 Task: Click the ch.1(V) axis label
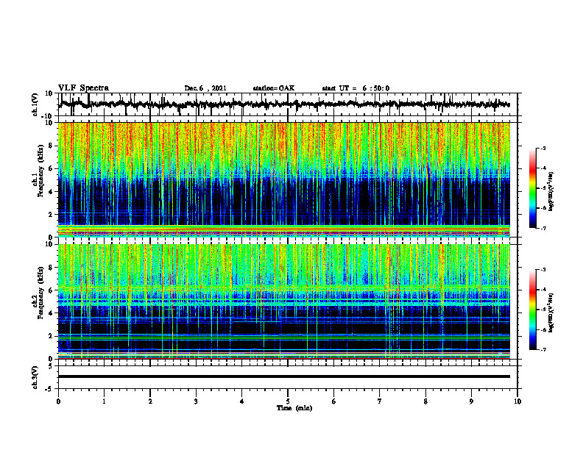tap(35, 104)
